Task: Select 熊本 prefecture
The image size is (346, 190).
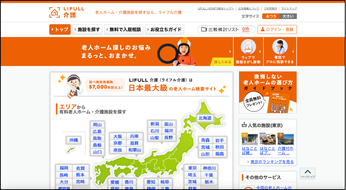Action: pos(80,175)
